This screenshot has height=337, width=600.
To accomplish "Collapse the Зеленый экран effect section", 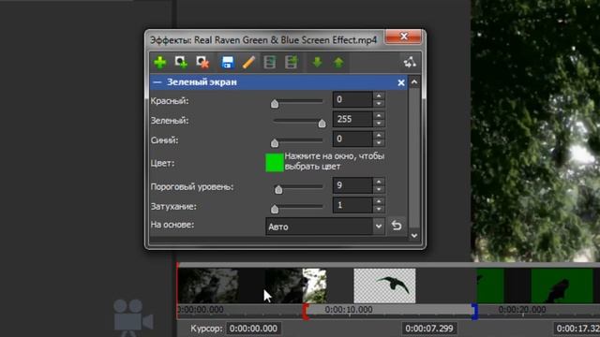I will pyautogui.click(x=157, y=82).
